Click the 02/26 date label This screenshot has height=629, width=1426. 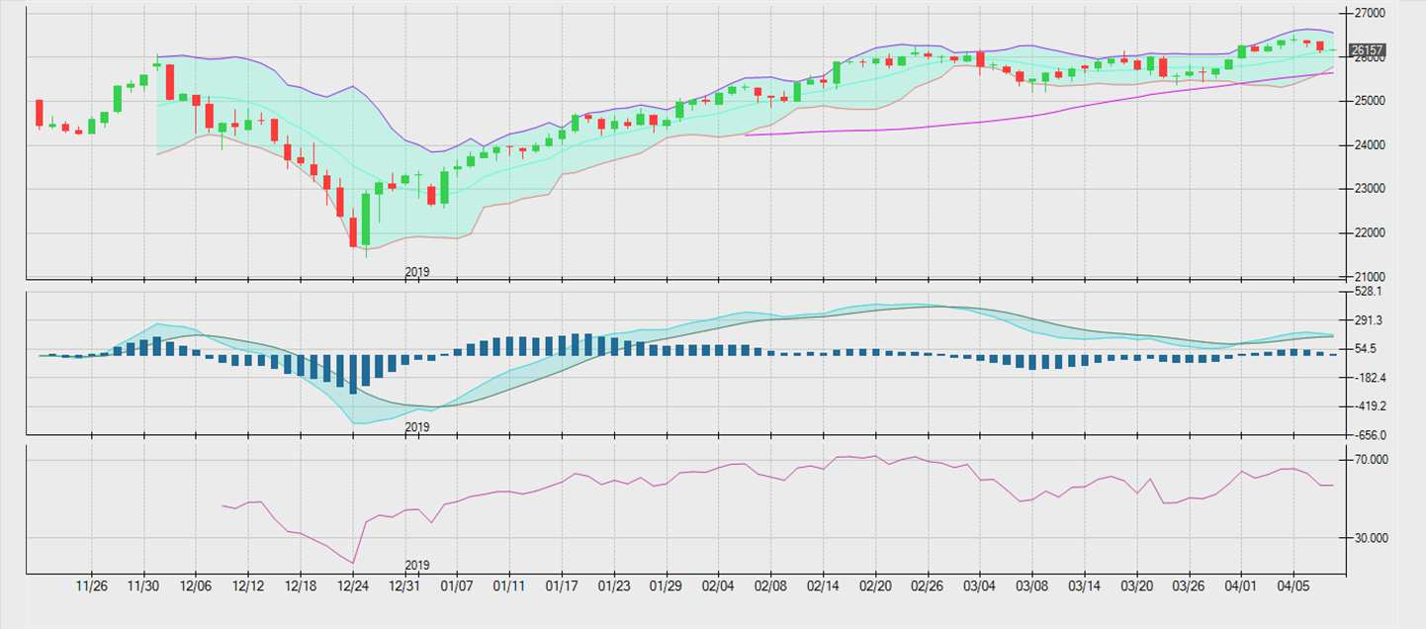[x=928, y=584]
